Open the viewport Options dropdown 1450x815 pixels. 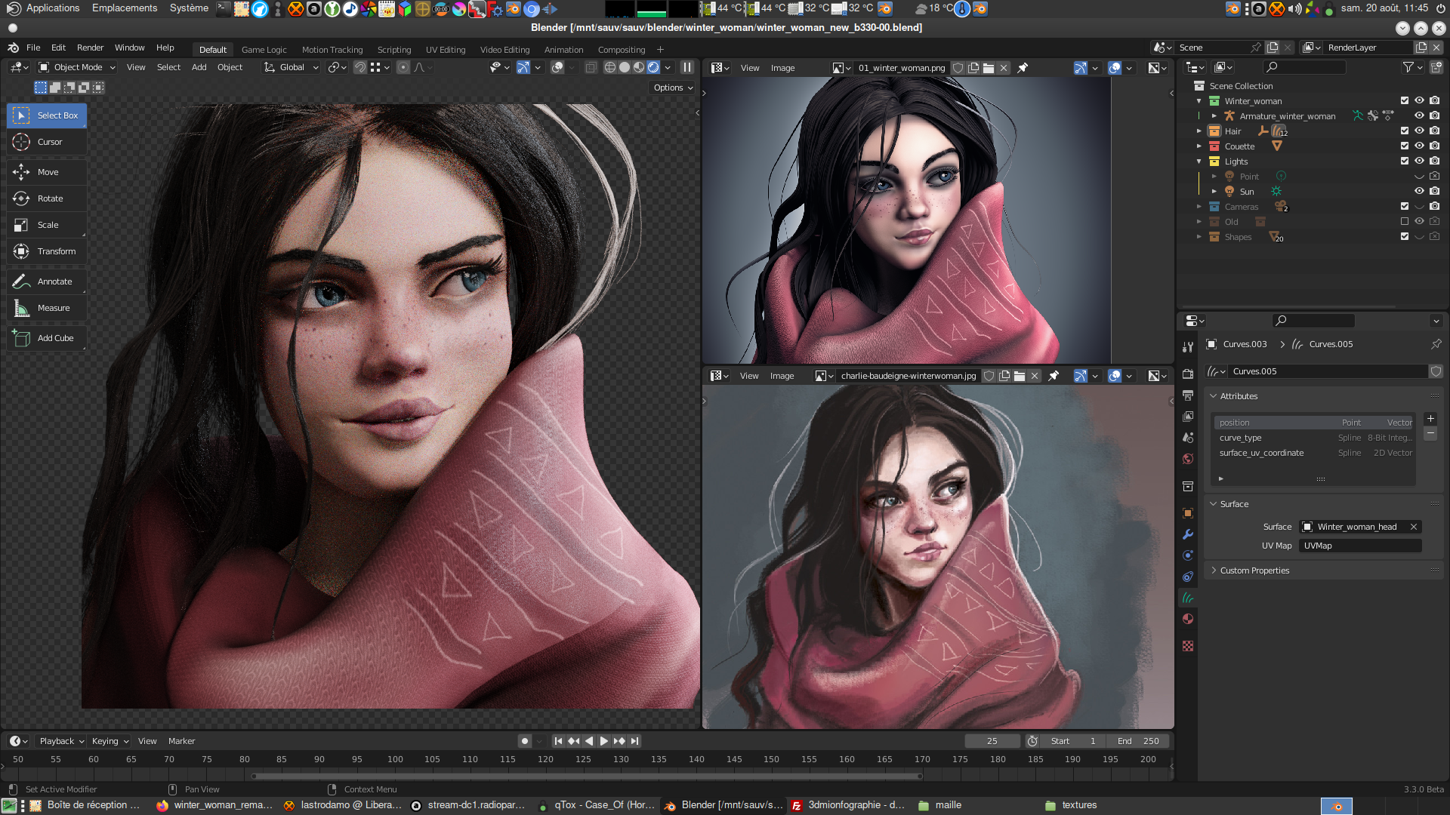click(x=673, y=88)
